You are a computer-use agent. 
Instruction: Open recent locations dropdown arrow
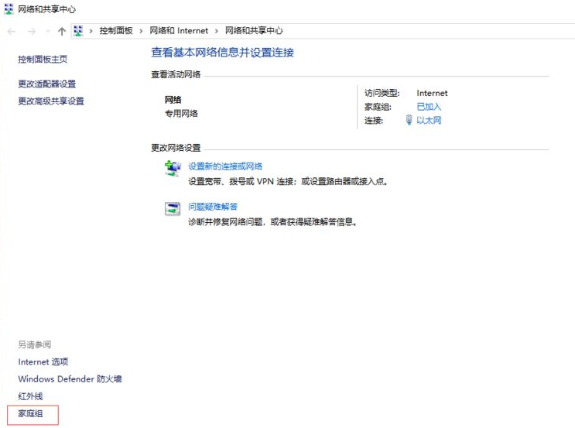point(47,31)
